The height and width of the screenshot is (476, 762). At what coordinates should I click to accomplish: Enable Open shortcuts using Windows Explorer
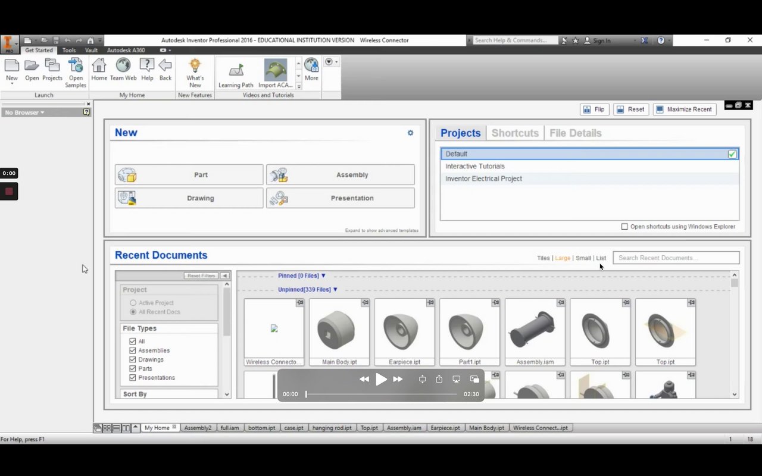pyautogui.click(x=624, y=227)
